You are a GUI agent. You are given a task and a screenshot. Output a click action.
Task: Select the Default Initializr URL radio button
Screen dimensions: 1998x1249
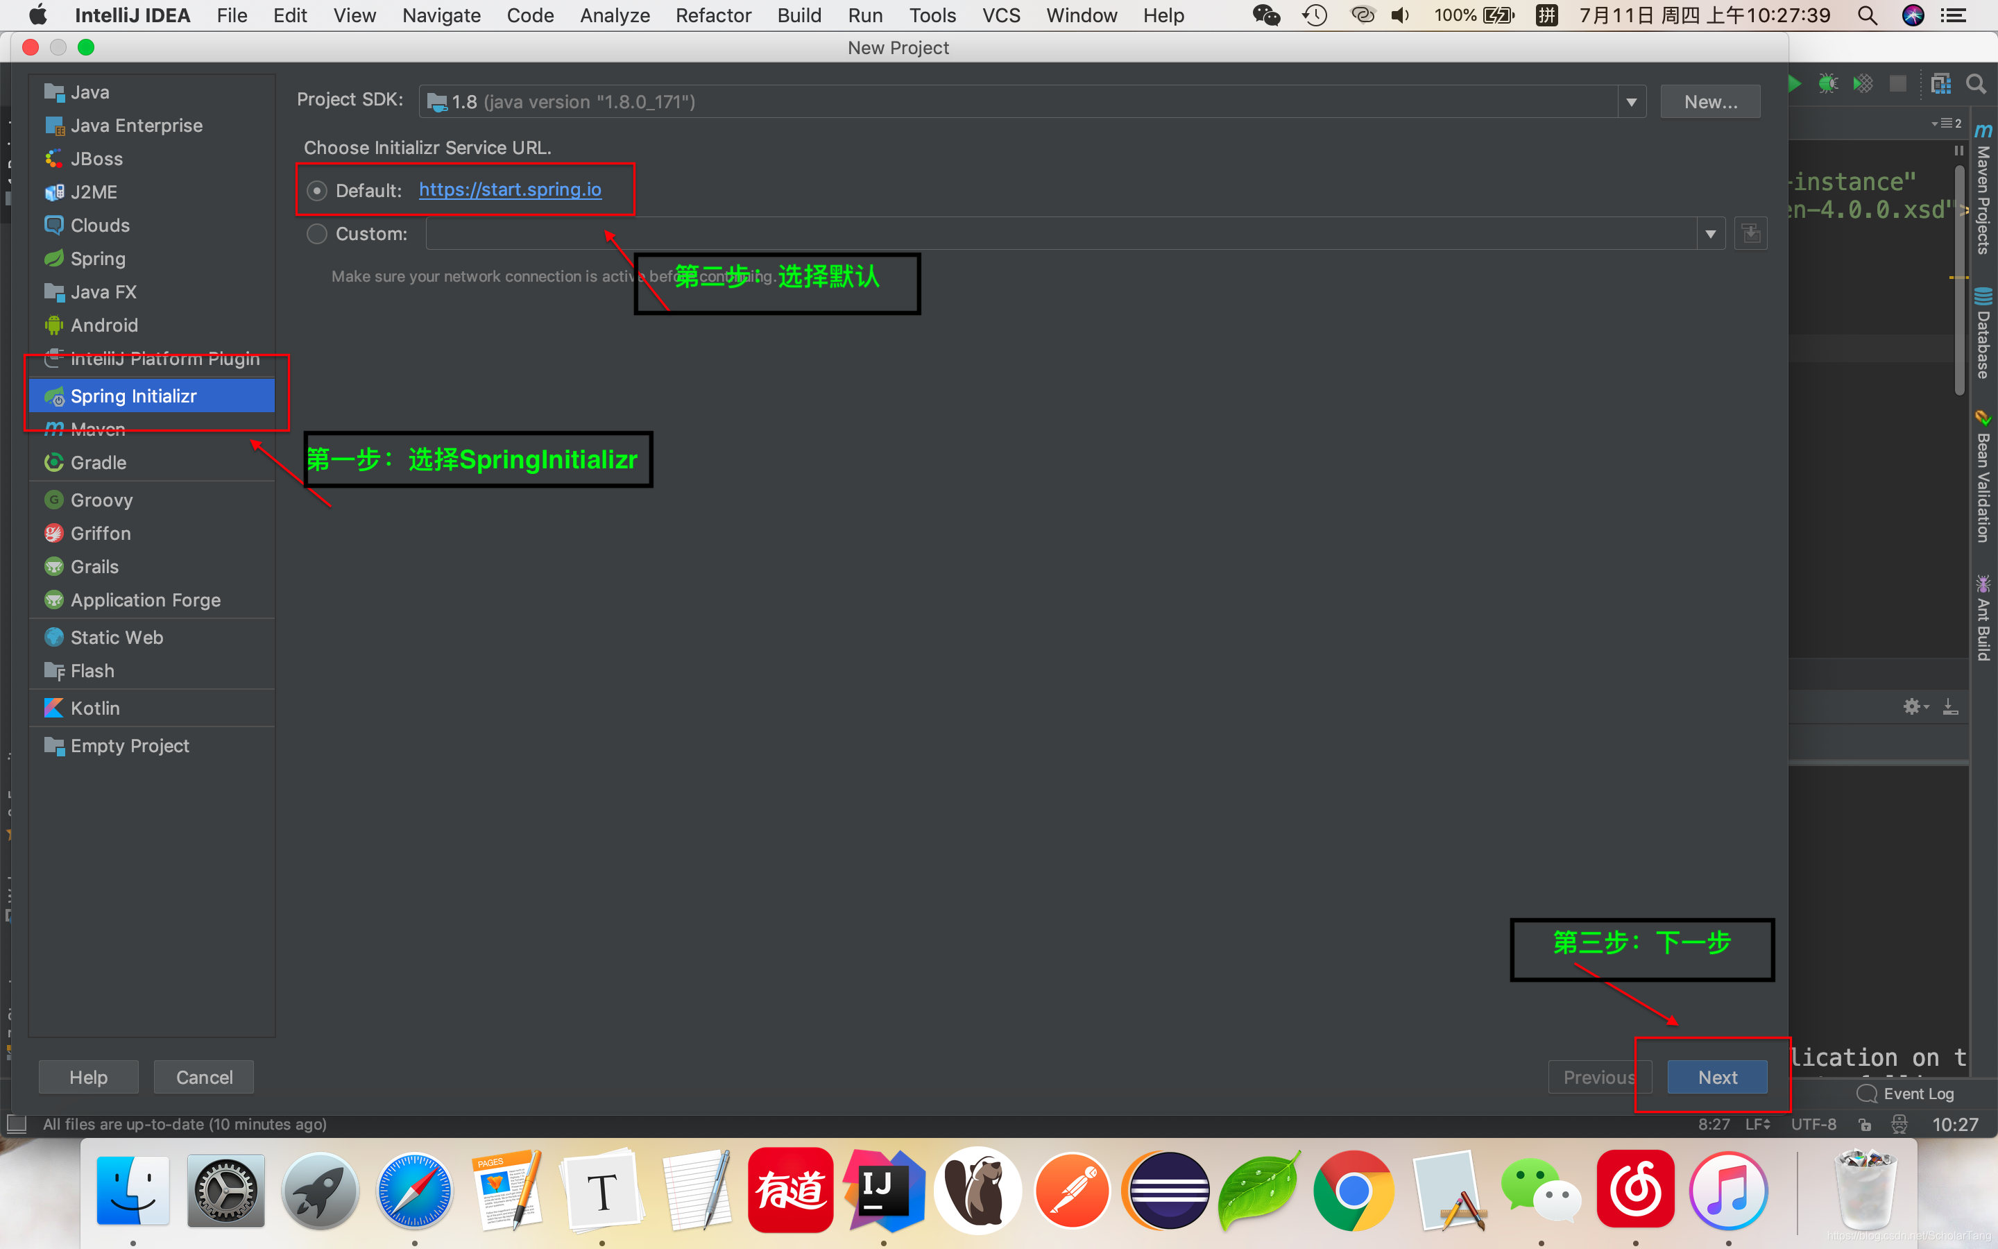317,191
